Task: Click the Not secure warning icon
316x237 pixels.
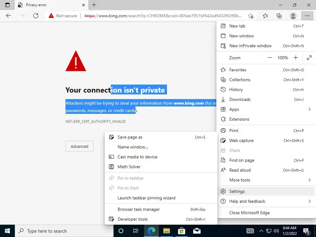Action: 51,16
